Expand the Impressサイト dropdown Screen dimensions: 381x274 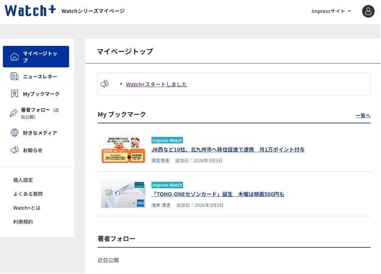(x=331, y=11)
